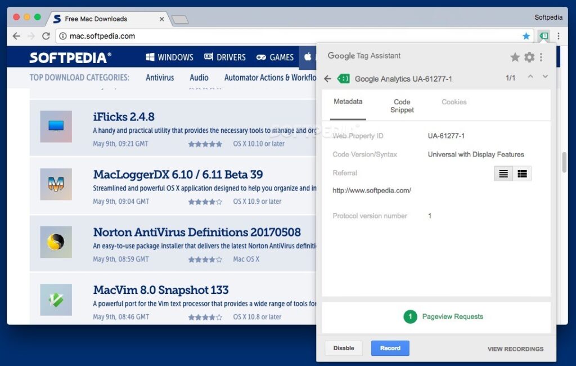This screenshot has width=576, height=366.
Task: Open a new browser tab
Action: pos(180,20)
